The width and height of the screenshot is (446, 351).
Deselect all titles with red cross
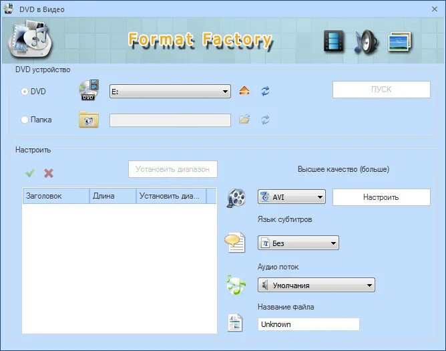click(x=49, y=173)
